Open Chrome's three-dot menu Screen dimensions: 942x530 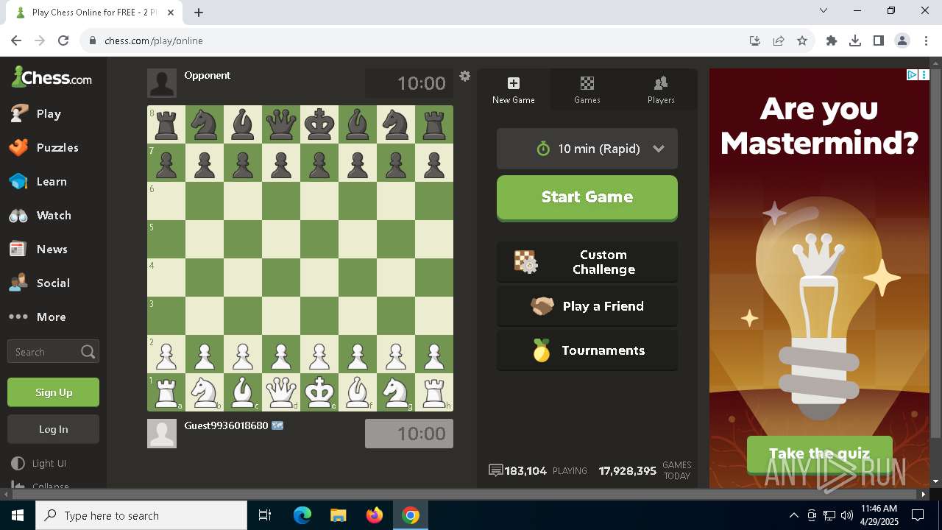tap(926, 40)
